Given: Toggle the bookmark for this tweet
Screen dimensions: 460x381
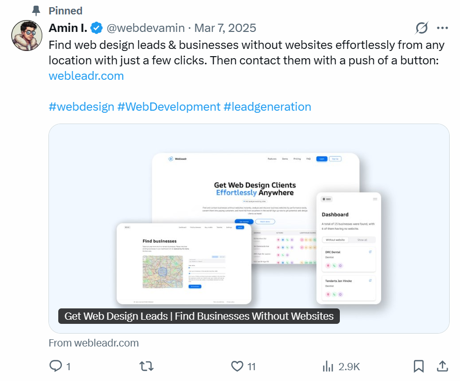Looking at the screenshot, I should (x=419, y=366).
